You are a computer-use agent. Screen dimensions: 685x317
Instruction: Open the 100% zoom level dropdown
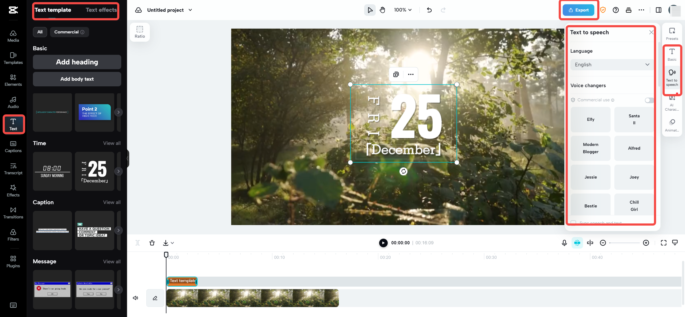pos(403,10)
